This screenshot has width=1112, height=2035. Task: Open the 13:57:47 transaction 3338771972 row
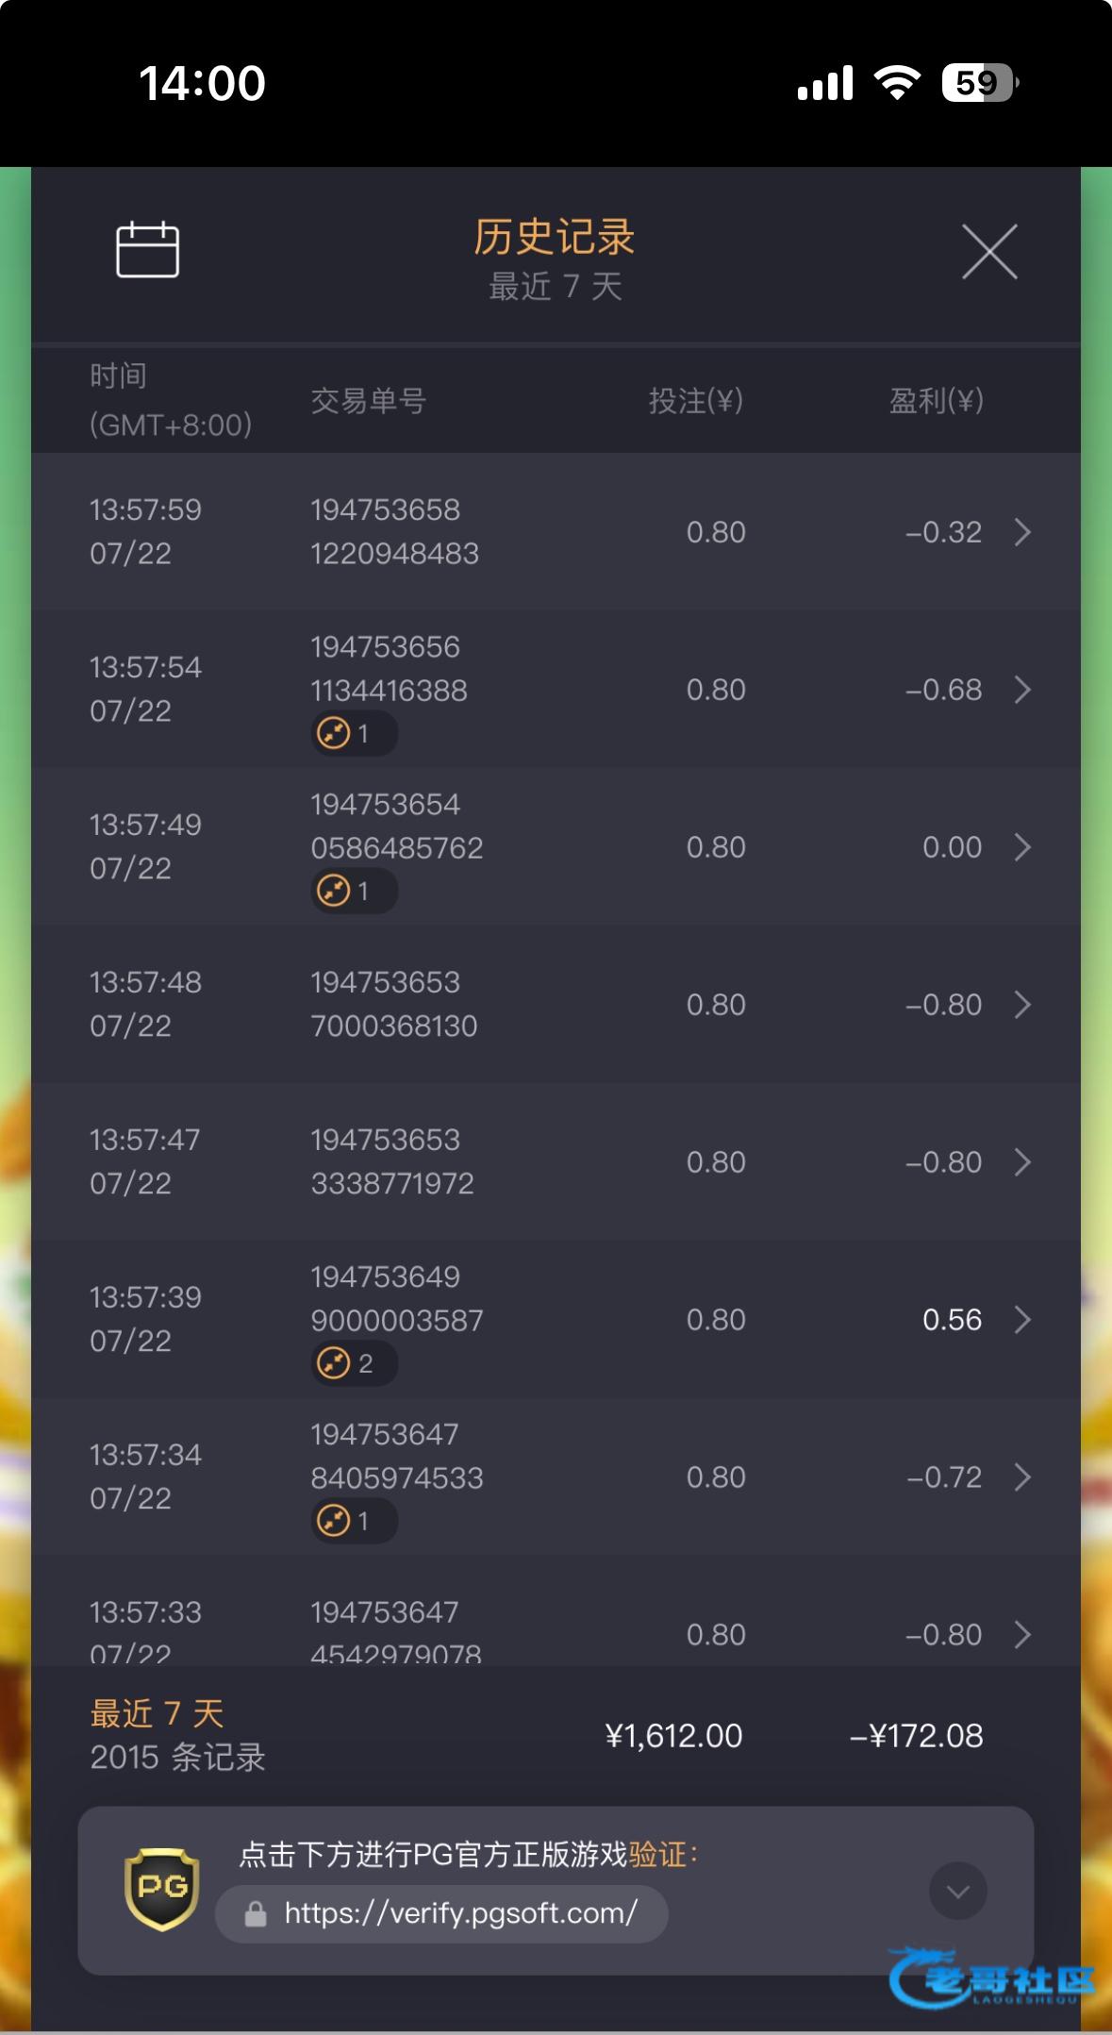tap(556, 1162)
